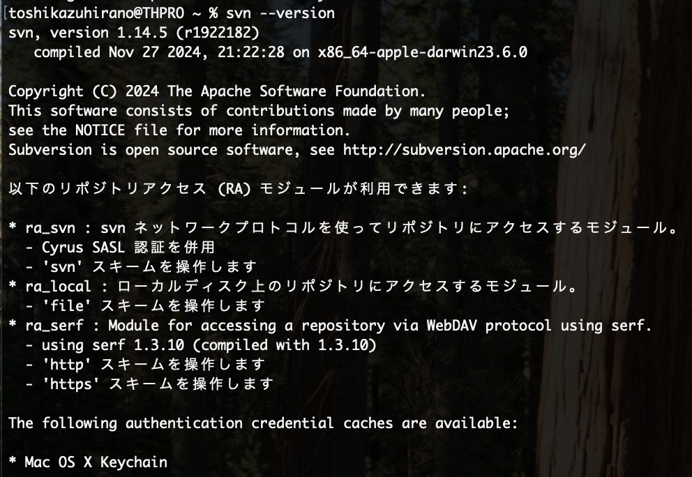
Task: Click the '* ra_serf' module line
Action: pyautogui.click(x=330, y=326)
